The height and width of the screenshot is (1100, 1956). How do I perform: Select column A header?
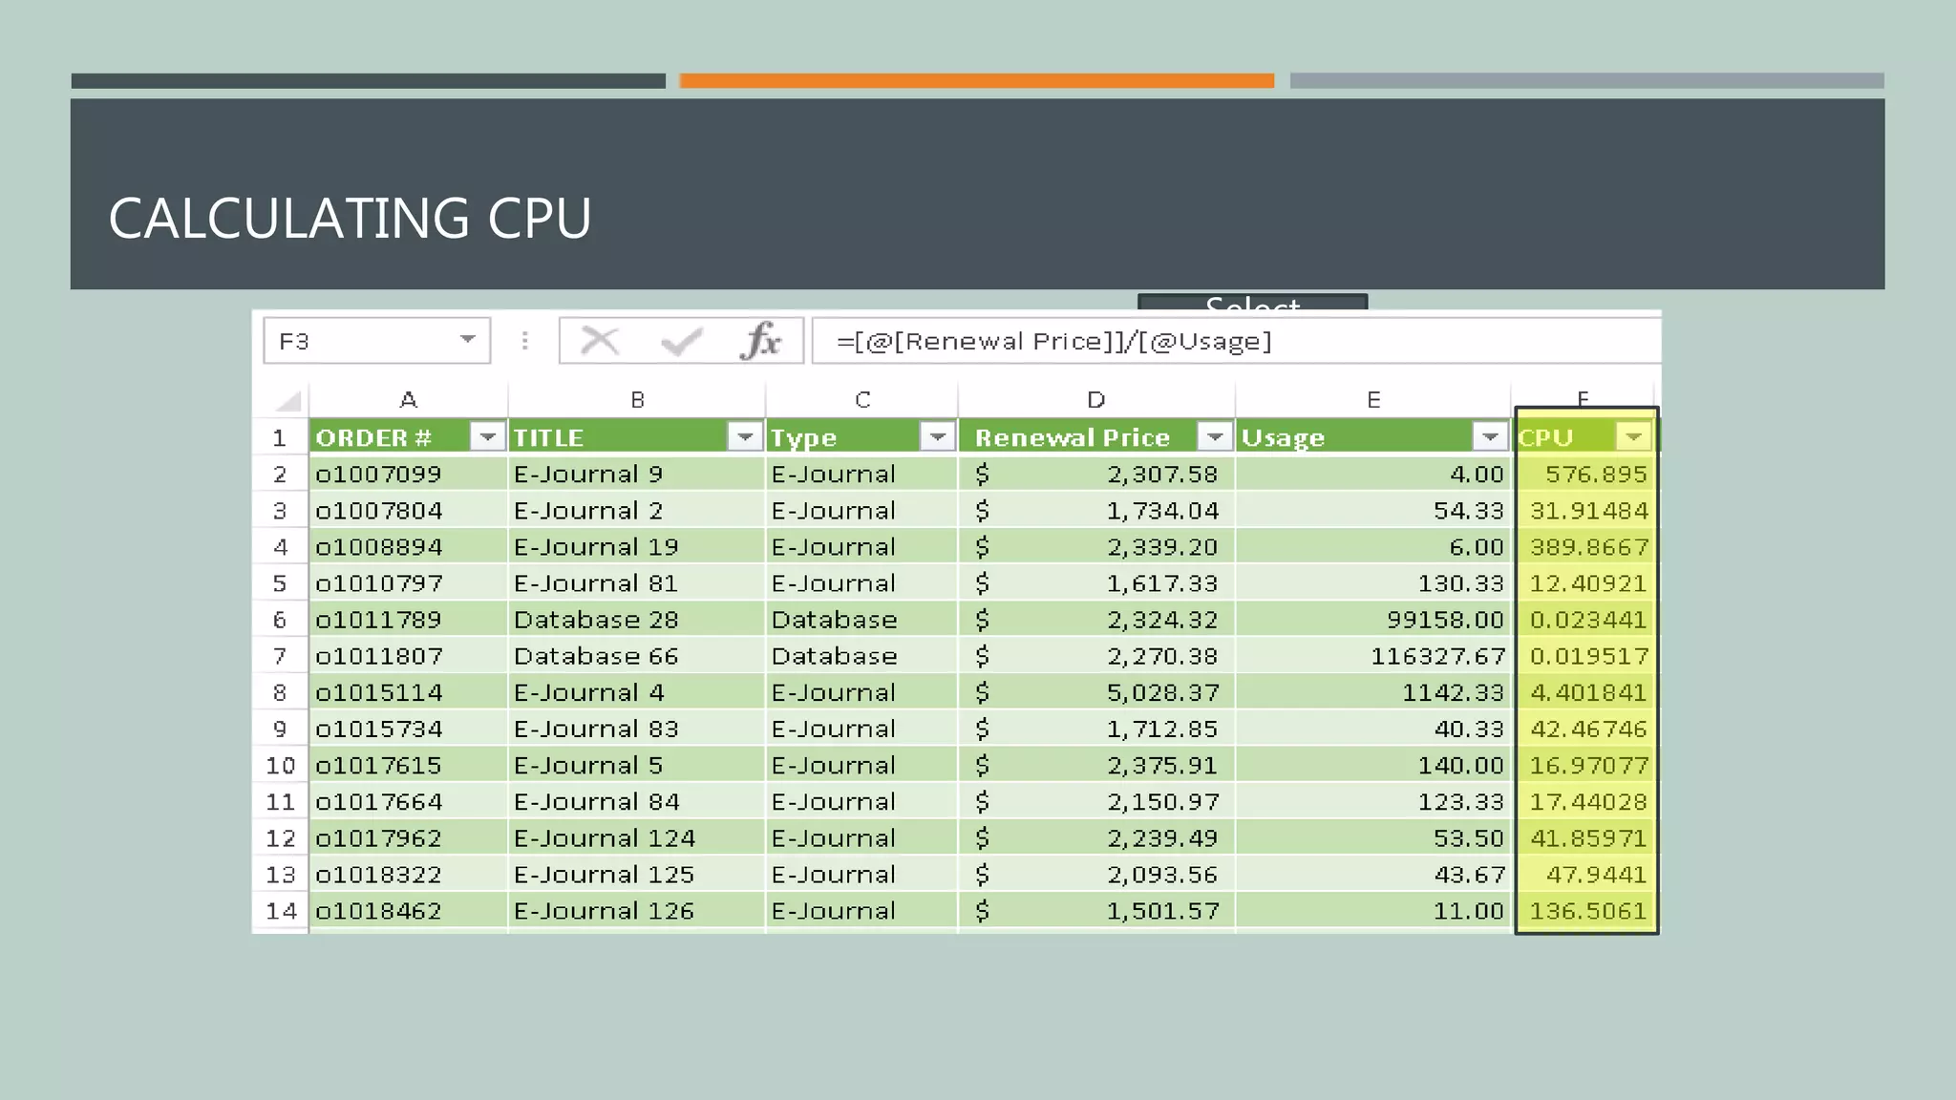click(408, 400)
